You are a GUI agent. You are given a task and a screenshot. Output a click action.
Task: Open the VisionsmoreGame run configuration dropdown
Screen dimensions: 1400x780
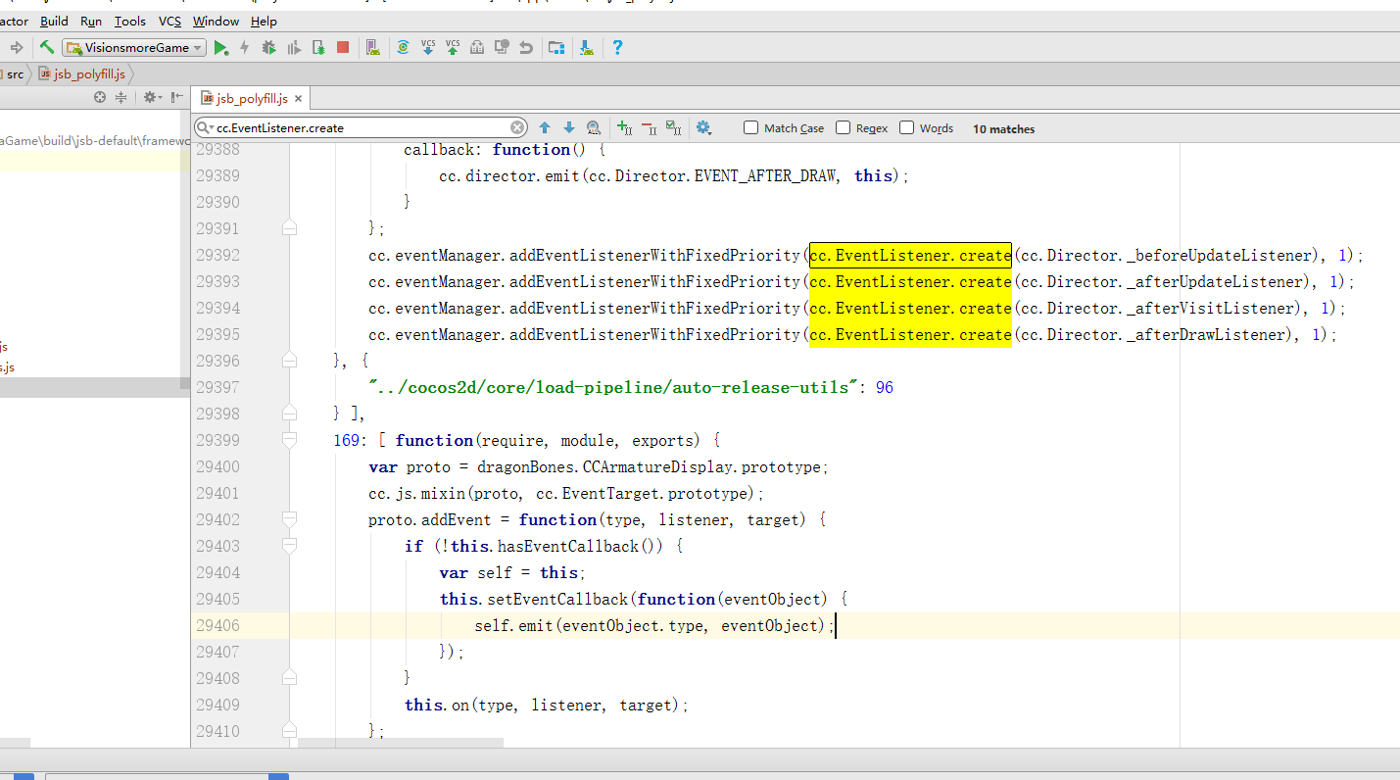pyautogui.click(x=133, y=47)
